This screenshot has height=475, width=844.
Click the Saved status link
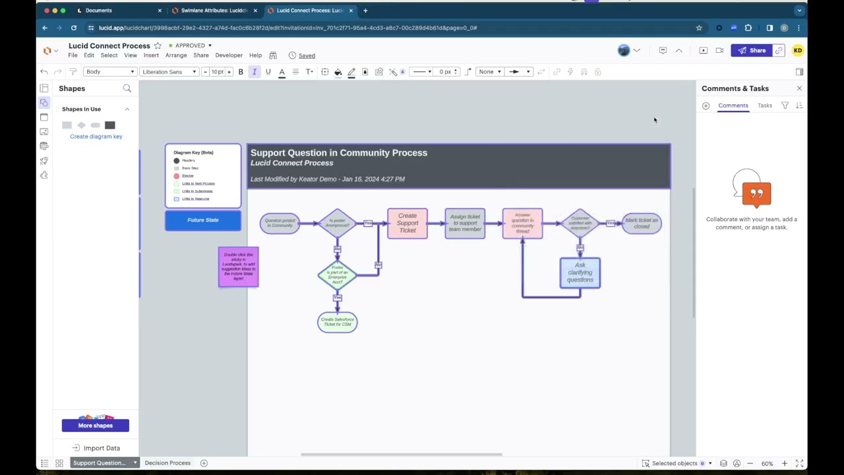[x=307, y=56]
